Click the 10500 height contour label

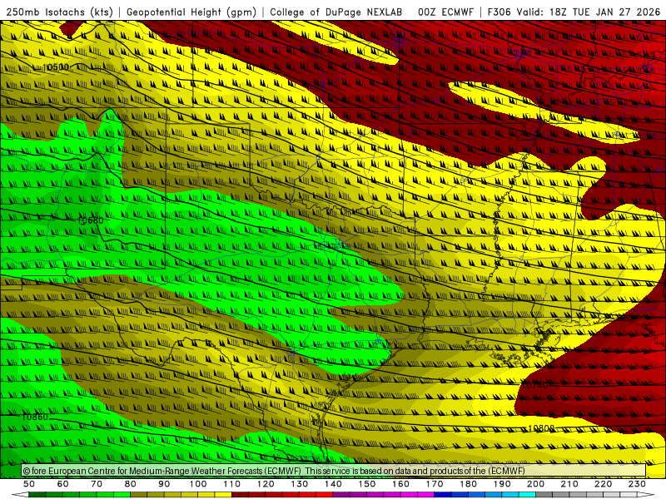point(56,67)
